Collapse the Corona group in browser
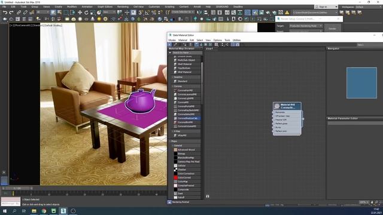383x215 pixels. [173, 86]
